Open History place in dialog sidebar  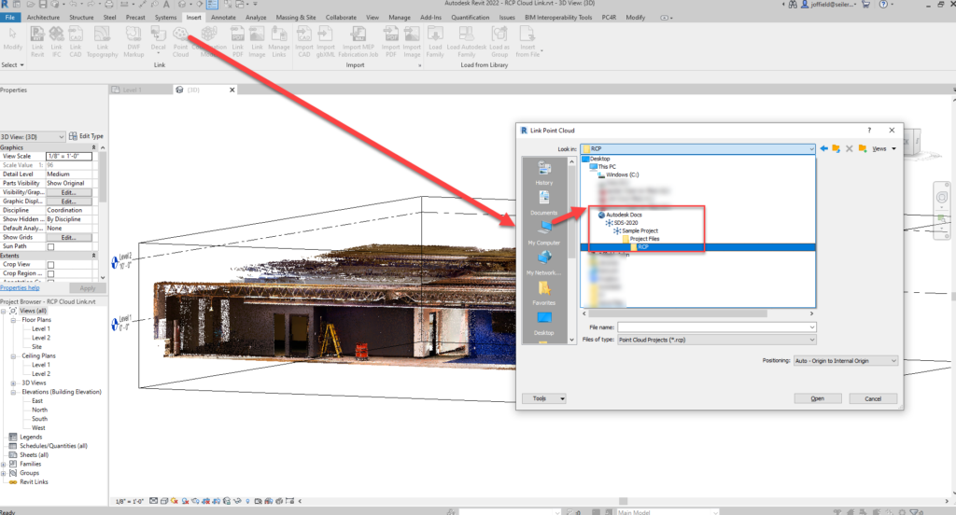544,173
